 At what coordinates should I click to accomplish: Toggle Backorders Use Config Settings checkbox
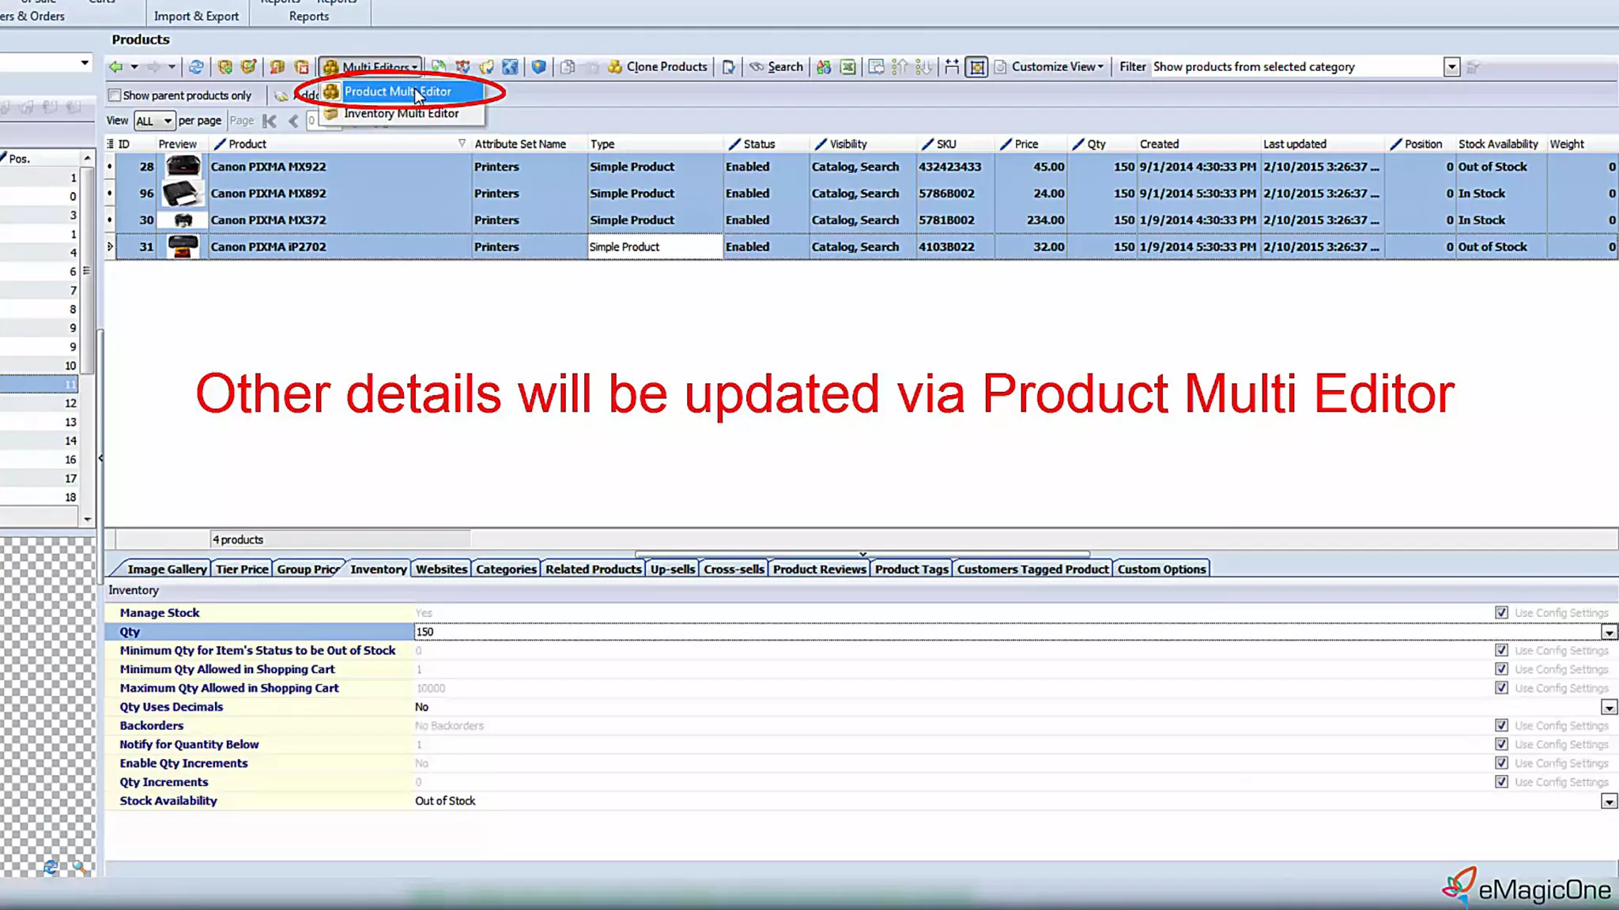tap(1501, 726)
